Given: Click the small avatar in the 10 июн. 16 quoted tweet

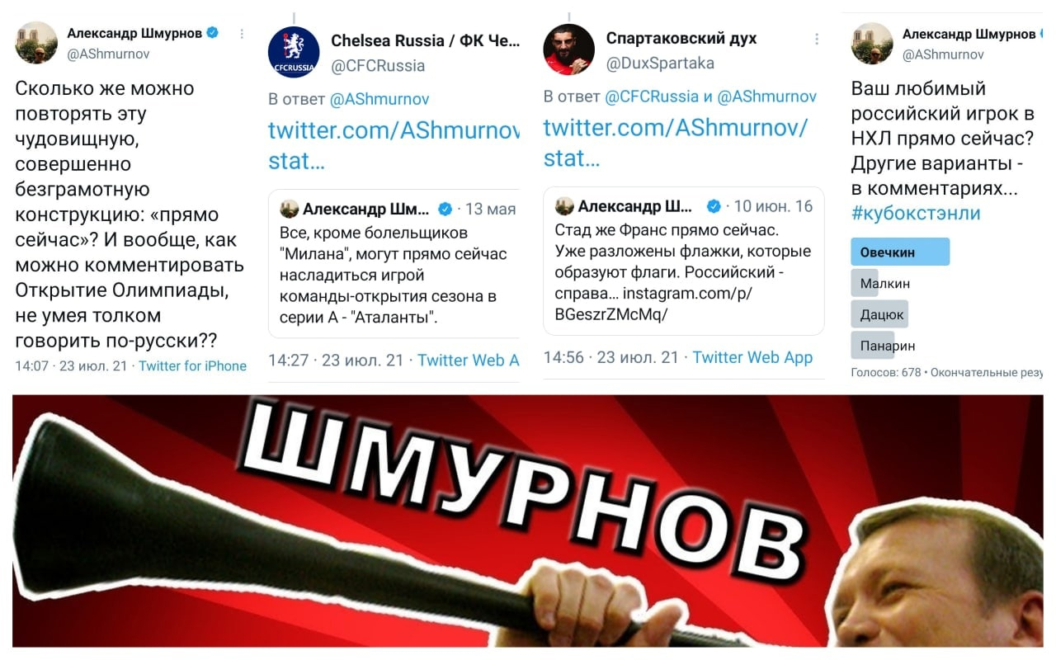Looking at the screenshot, I should 564,205.
